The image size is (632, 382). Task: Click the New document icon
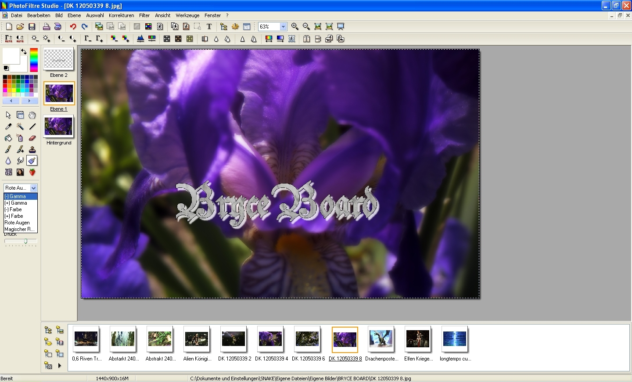click(x=9, y=27)
